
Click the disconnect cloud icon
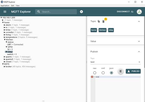(132, 12)
